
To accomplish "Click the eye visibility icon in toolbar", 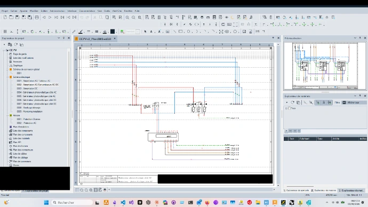I will click(x=227, y=18).
